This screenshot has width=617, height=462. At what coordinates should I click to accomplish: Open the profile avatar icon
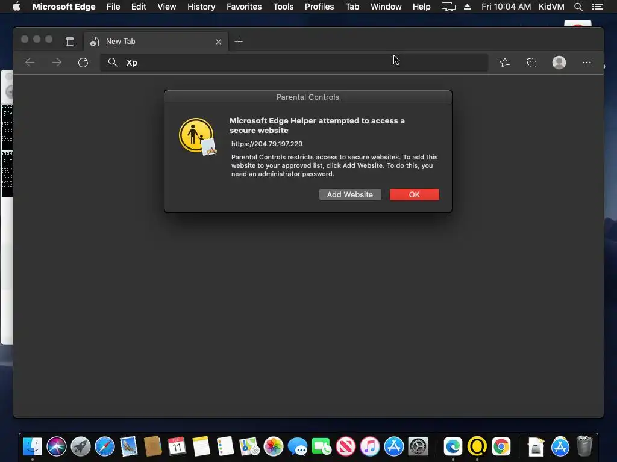point(559,63)
